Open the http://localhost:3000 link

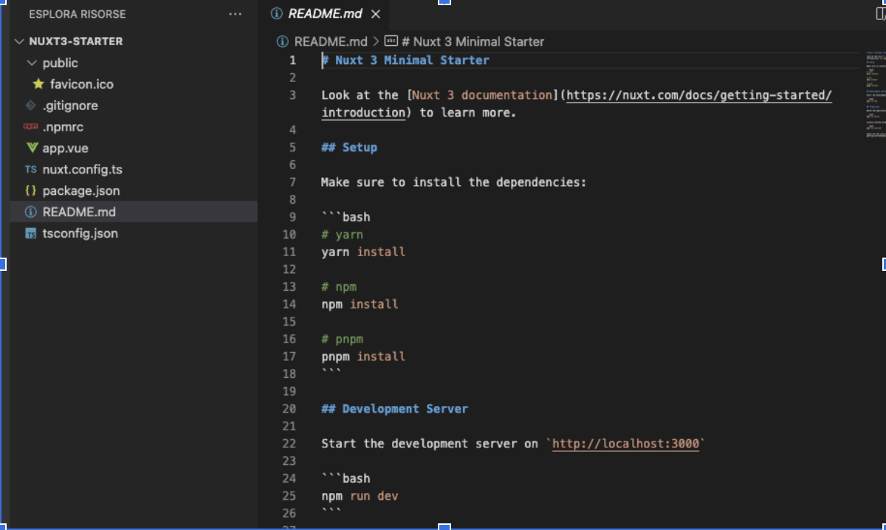[625, 444]
